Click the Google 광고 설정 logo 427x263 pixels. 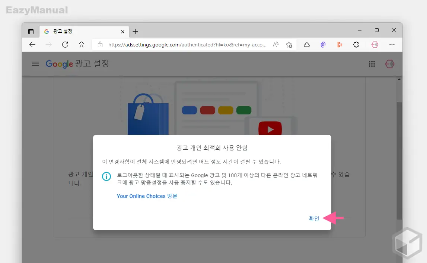coord(77,64)
